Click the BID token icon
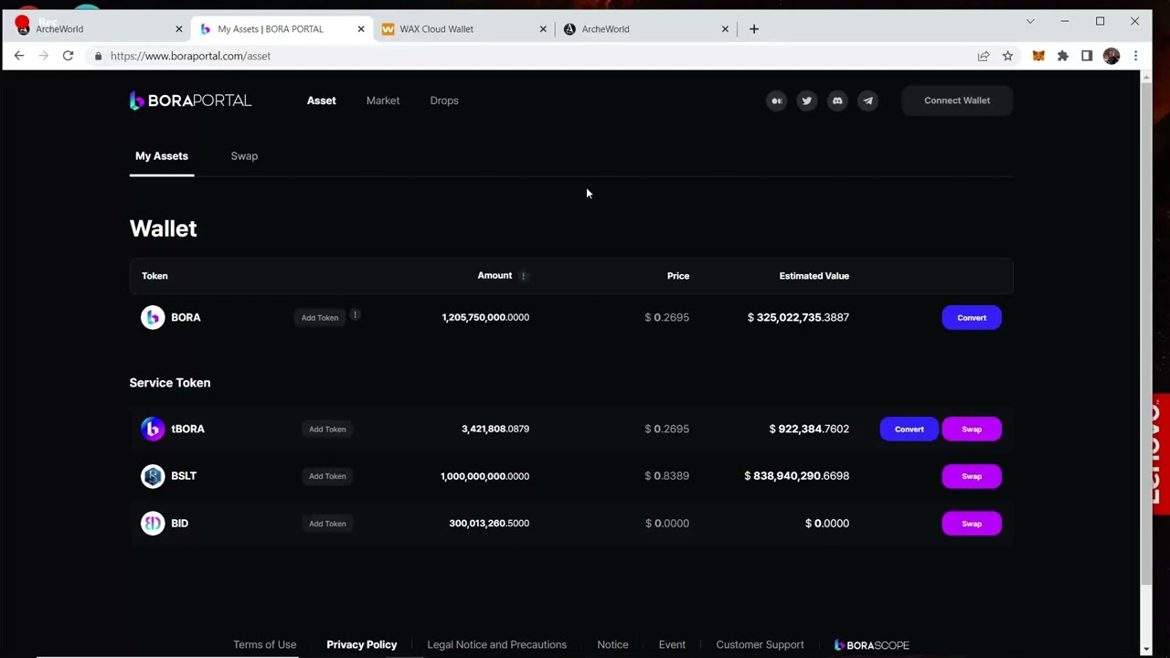1170x658 pixels. coord(153,524)
